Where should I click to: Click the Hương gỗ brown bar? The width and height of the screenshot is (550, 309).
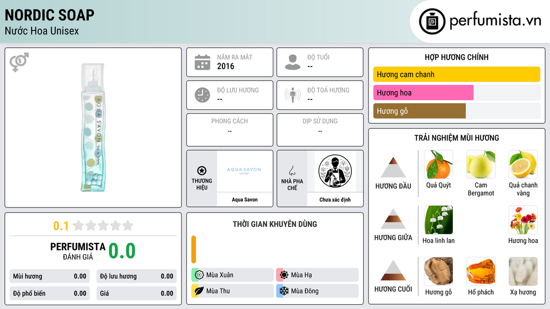click(419, 111)
